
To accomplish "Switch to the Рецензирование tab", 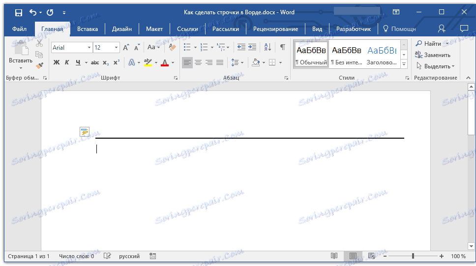I will pos(276,29).
